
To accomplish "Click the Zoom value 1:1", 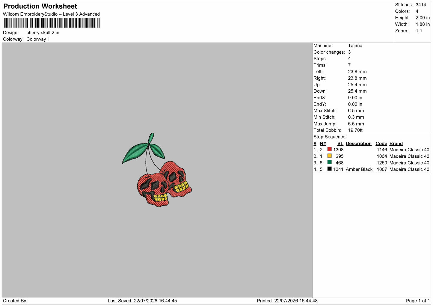I will coord(419,31).
